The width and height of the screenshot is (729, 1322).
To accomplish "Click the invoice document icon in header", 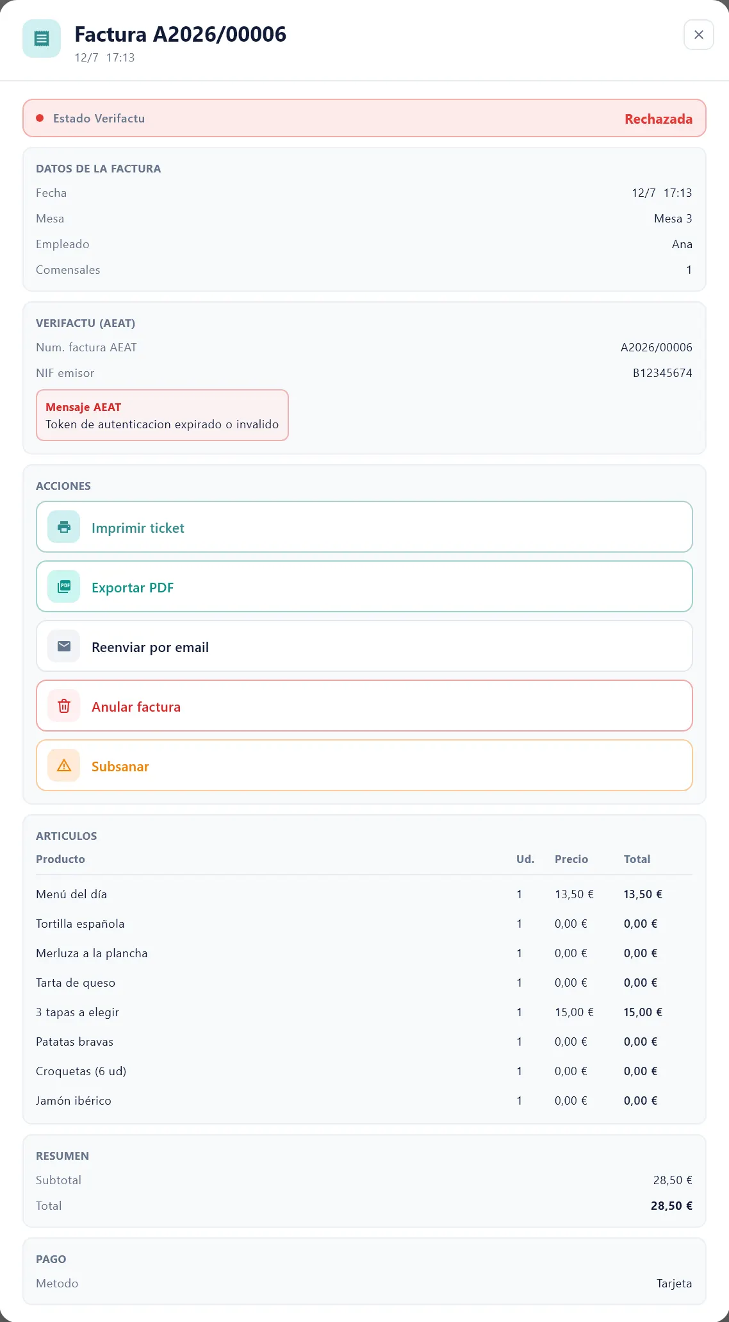I will [42, 38].
